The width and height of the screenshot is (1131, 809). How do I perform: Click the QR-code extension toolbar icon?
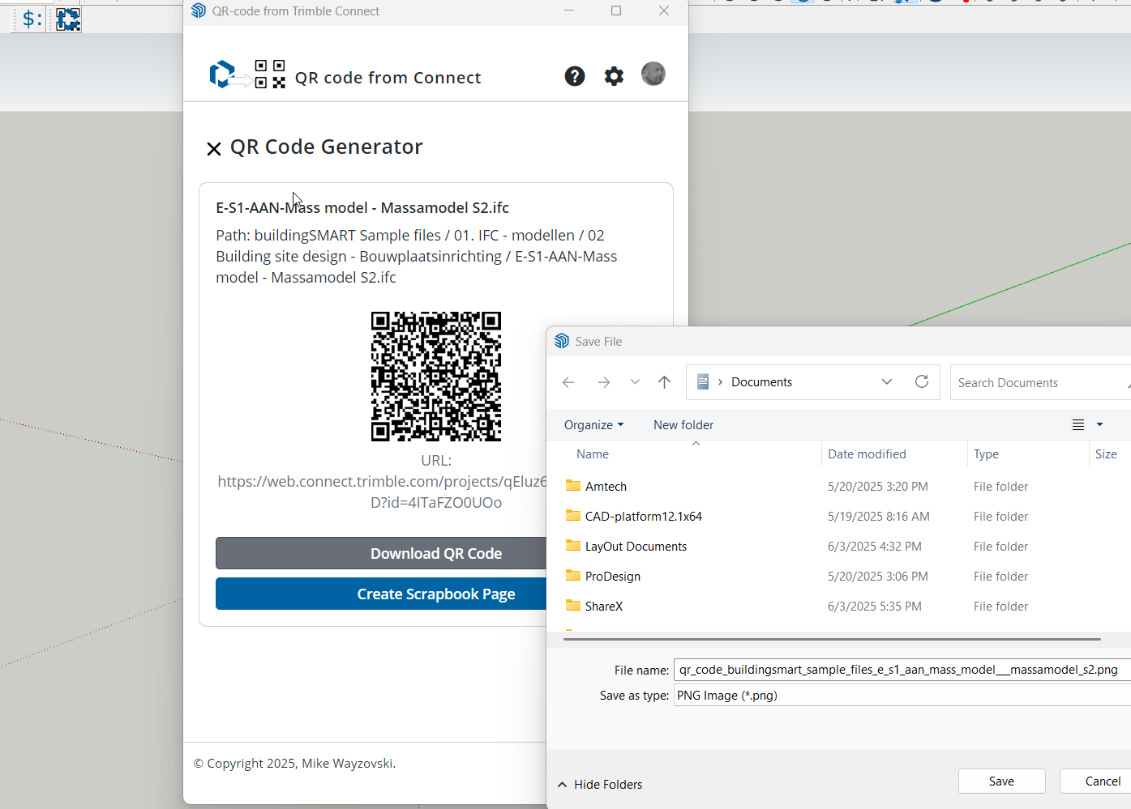point(68,19)
